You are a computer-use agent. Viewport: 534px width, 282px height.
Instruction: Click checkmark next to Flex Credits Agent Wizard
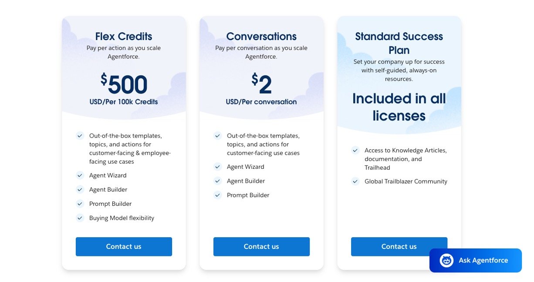[80, 175]
